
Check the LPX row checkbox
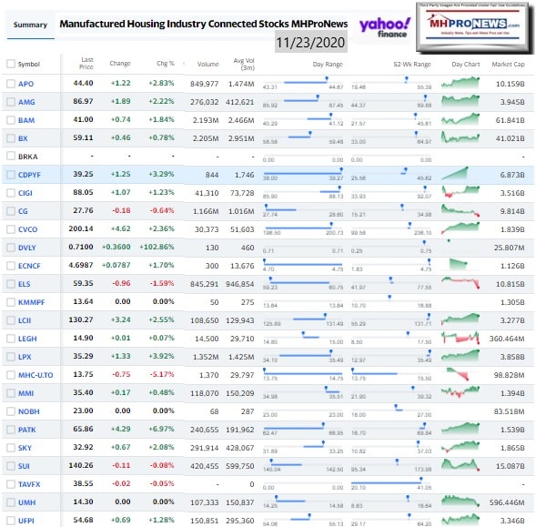tap(11, 357)
